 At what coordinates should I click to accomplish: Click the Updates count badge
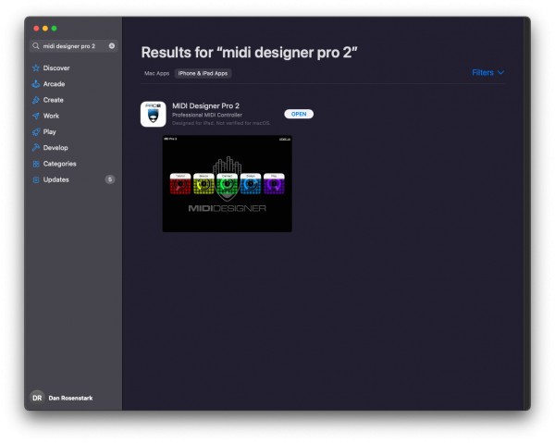(x=110, y=179)
